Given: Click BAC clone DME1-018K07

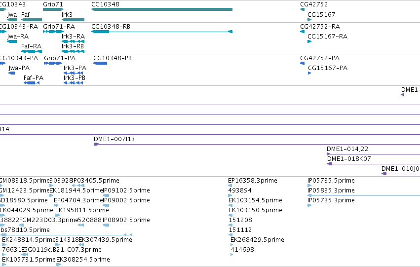Looking at the screenshot, I should (x=349, y=159).
